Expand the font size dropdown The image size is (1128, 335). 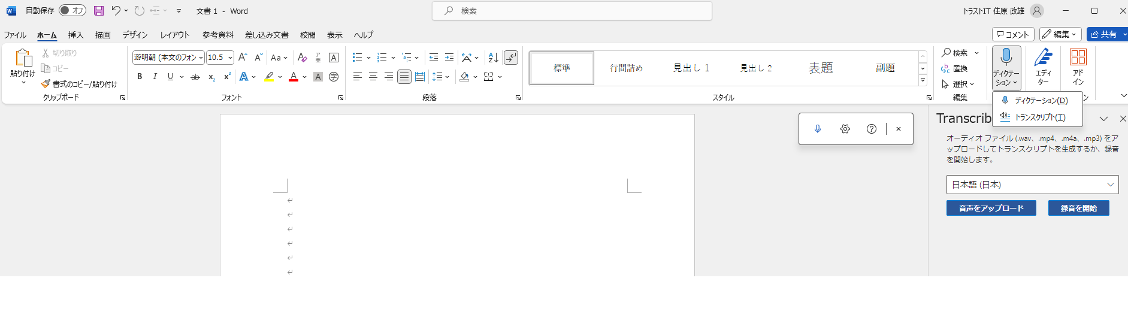click(231, 58)
